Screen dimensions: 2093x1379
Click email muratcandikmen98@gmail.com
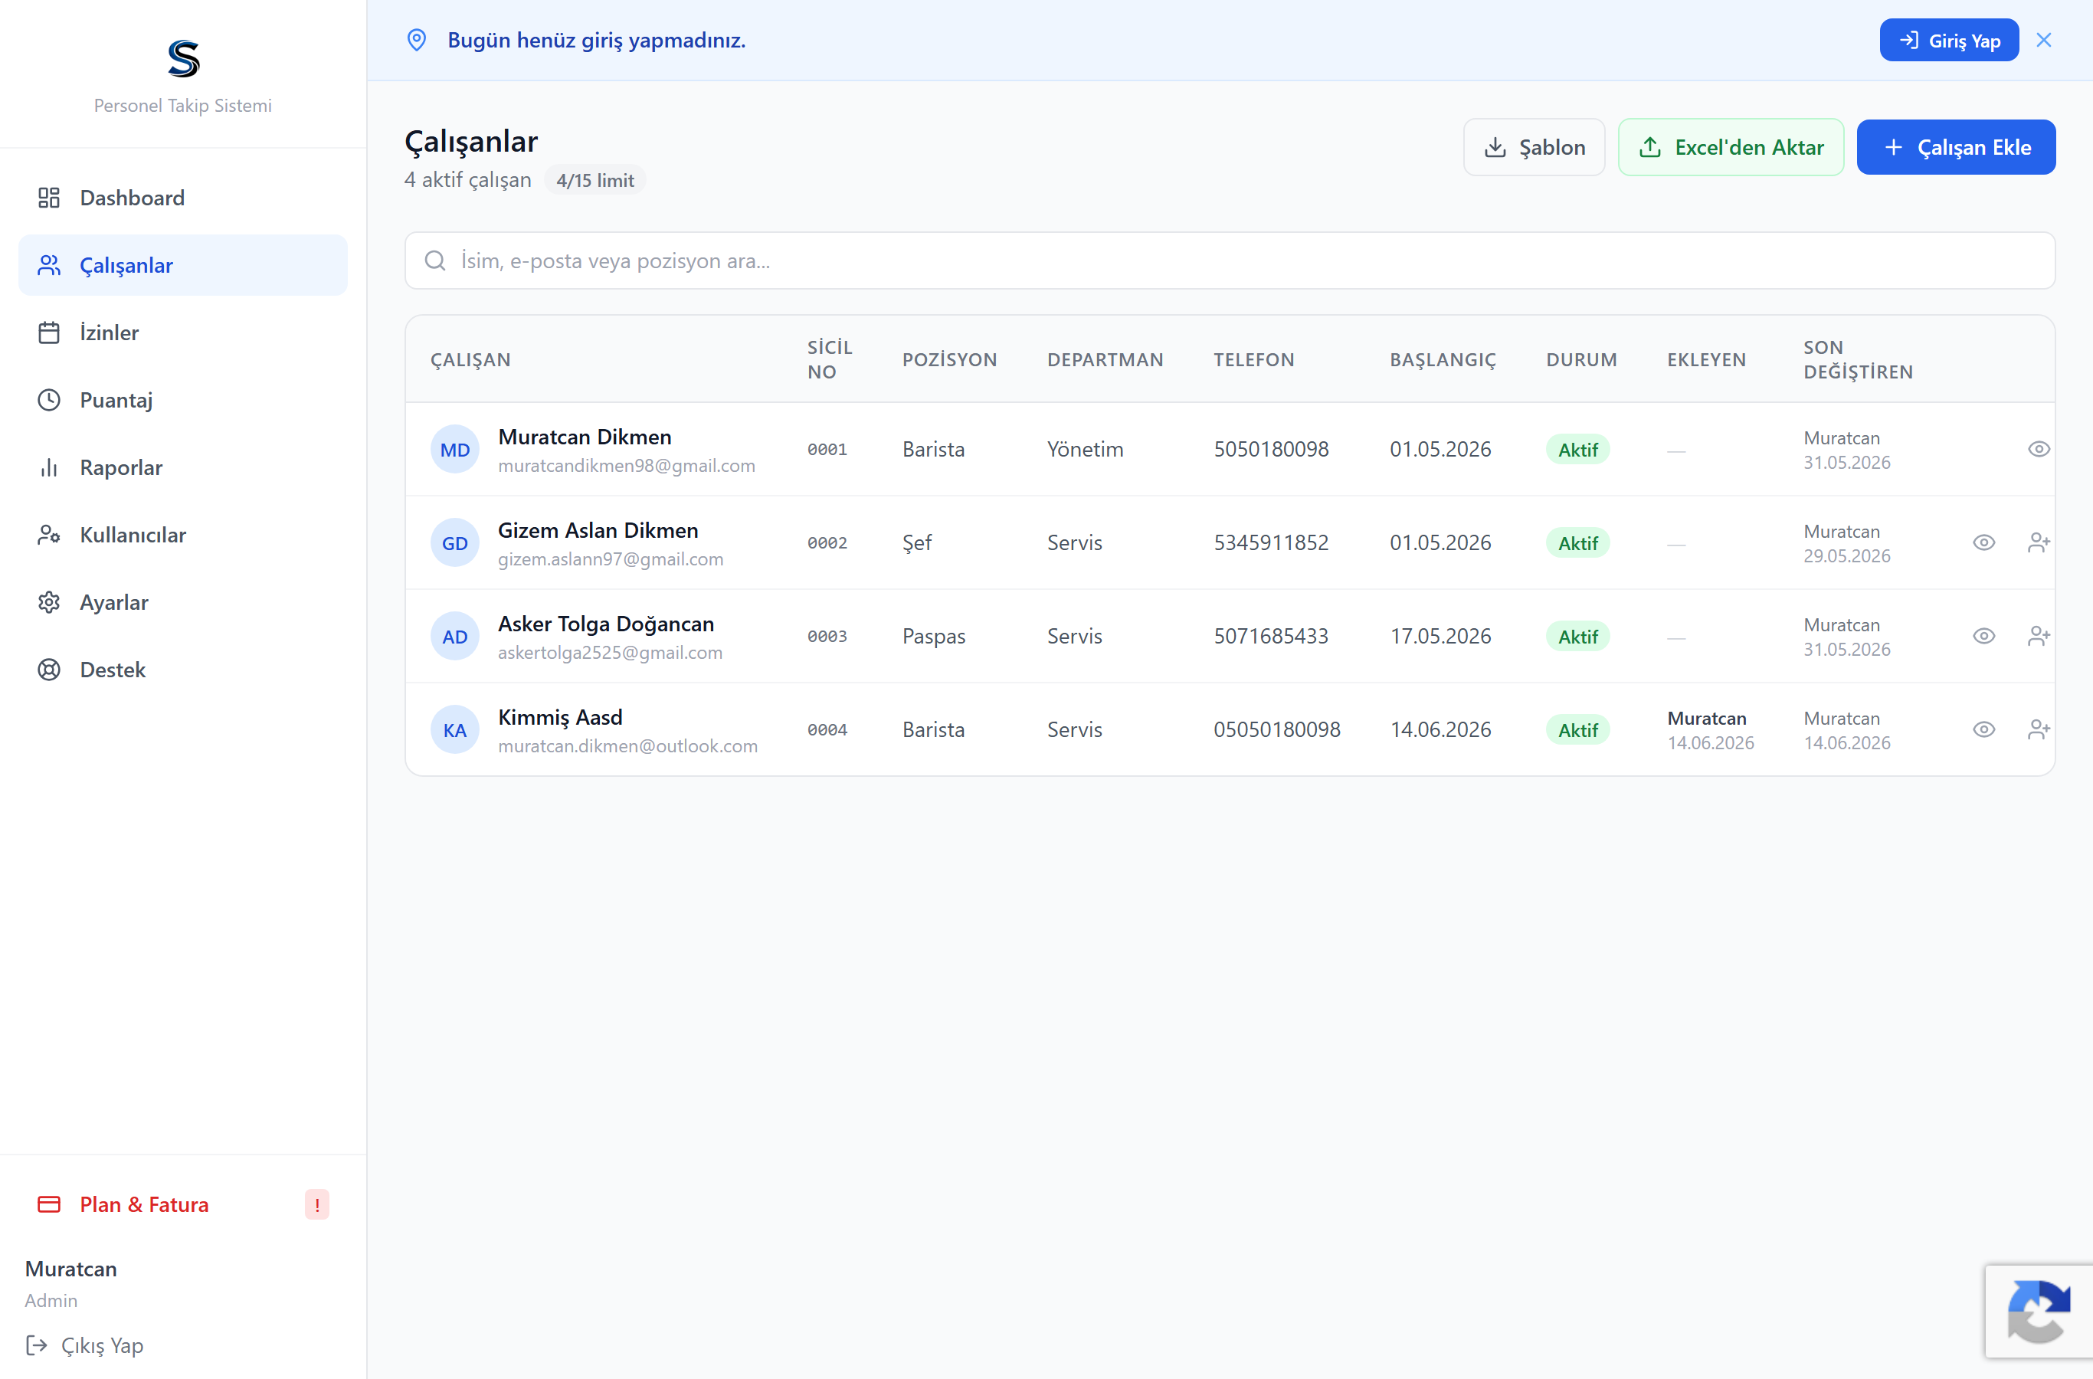click(626, 465)
